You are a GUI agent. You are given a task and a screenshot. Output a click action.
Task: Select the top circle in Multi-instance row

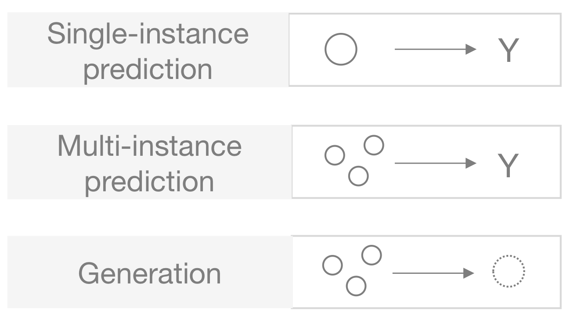[374, 145]
